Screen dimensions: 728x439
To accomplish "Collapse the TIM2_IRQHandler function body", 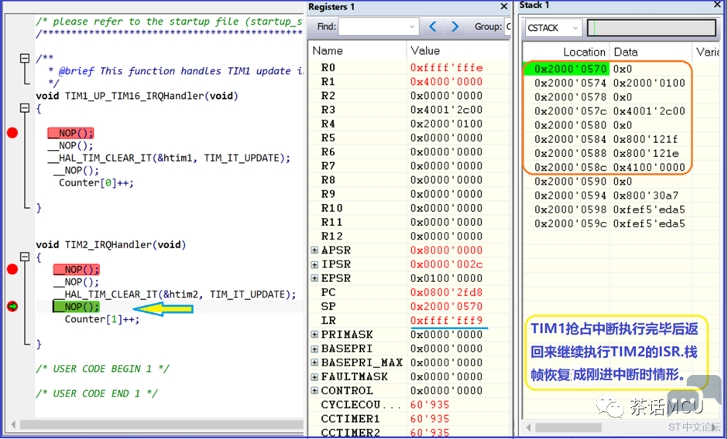I will click(25, 257).
